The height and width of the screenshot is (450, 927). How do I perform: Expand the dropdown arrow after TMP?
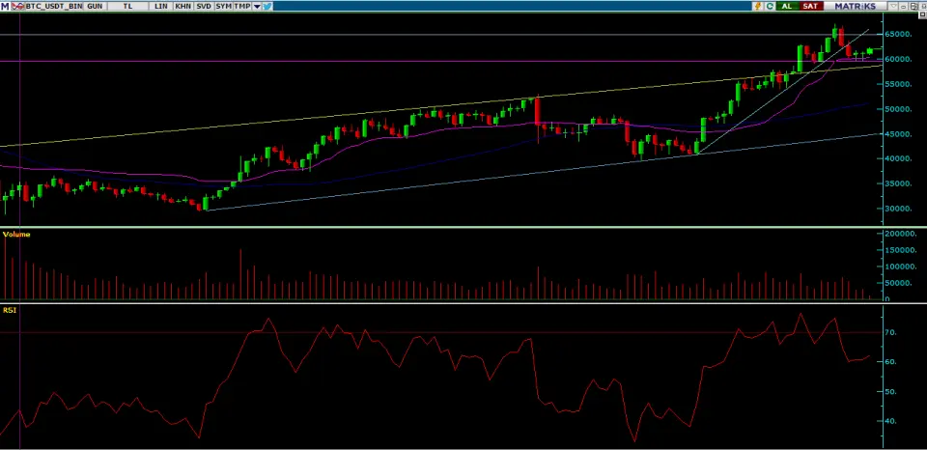click(257, 6)
